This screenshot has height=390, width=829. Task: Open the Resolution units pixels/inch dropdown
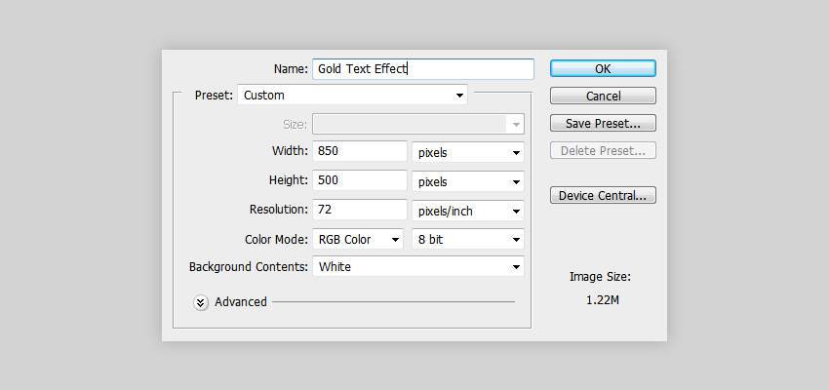(x=468, y=211)
